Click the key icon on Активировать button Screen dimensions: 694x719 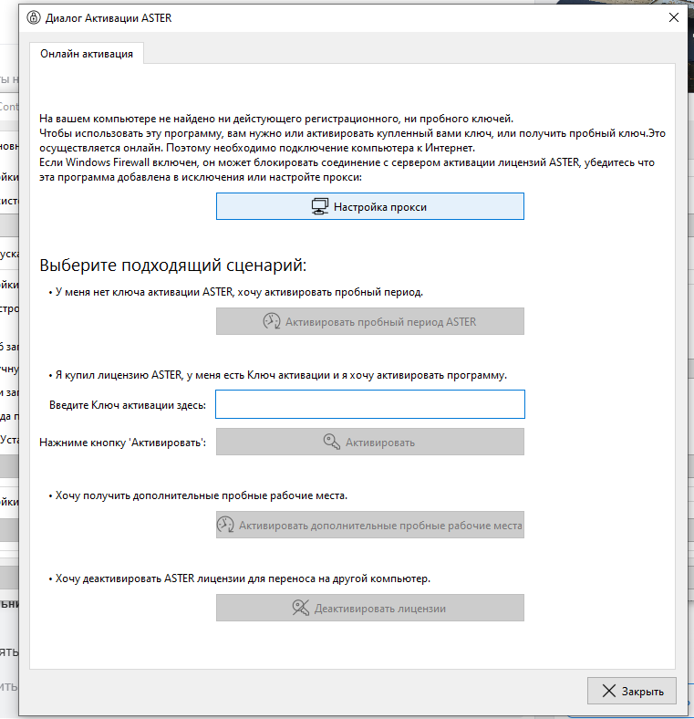click(331, 442)
